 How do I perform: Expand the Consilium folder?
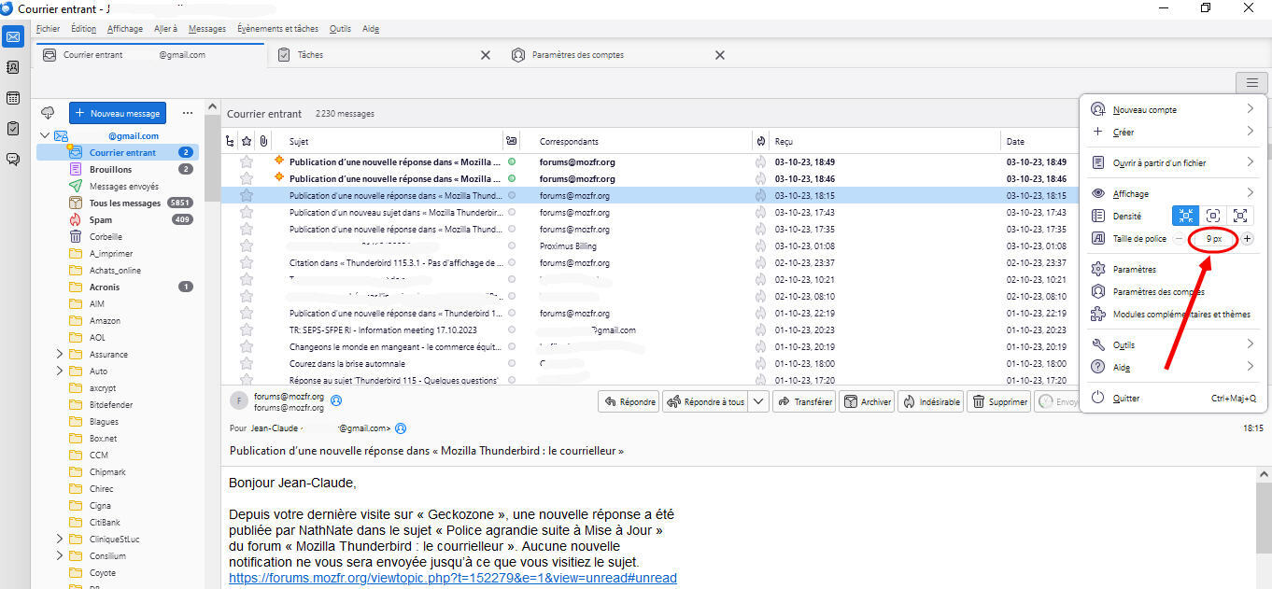click(x=60, y=556)
